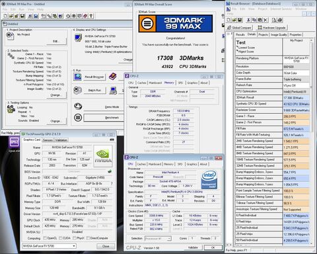
Task: Click the 3DMark Result value cell
Action: click(296, 98)
